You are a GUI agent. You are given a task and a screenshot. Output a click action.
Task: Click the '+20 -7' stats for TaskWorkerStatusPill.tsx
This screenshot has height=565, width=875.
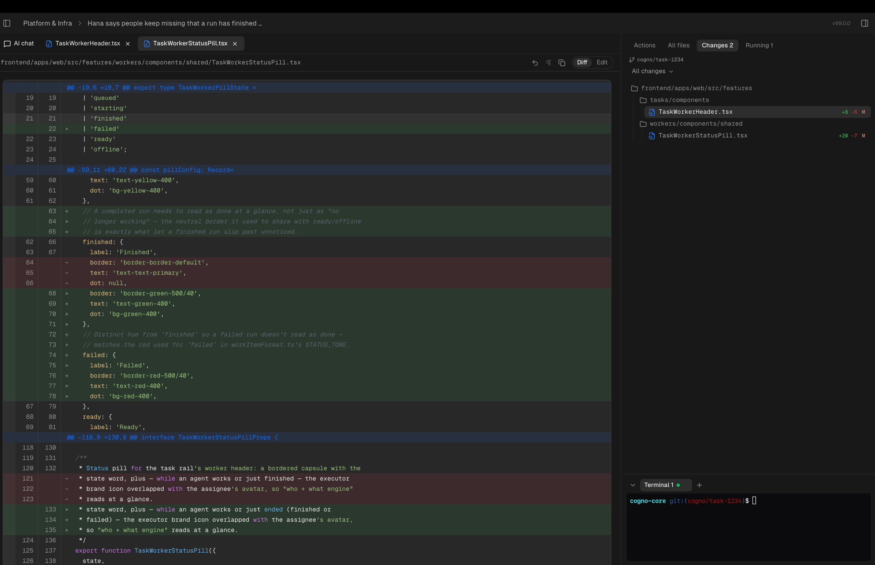point(848,136)
